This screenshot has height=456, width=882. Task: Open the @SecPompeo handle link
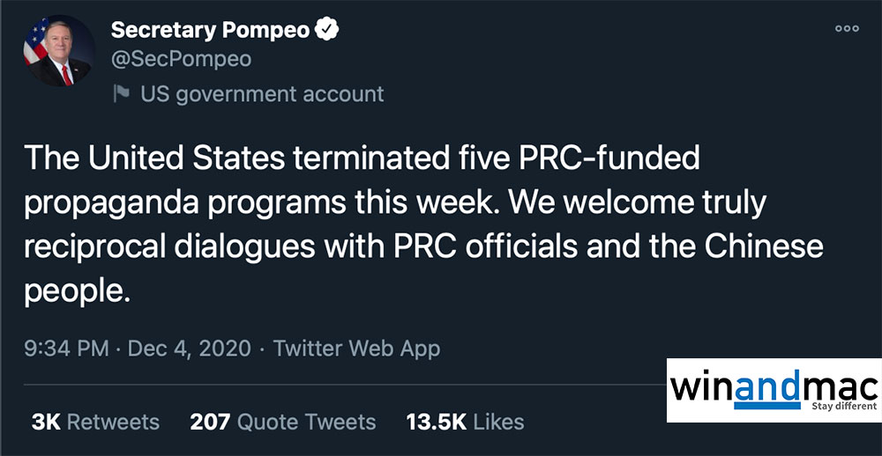pos(181,59)
